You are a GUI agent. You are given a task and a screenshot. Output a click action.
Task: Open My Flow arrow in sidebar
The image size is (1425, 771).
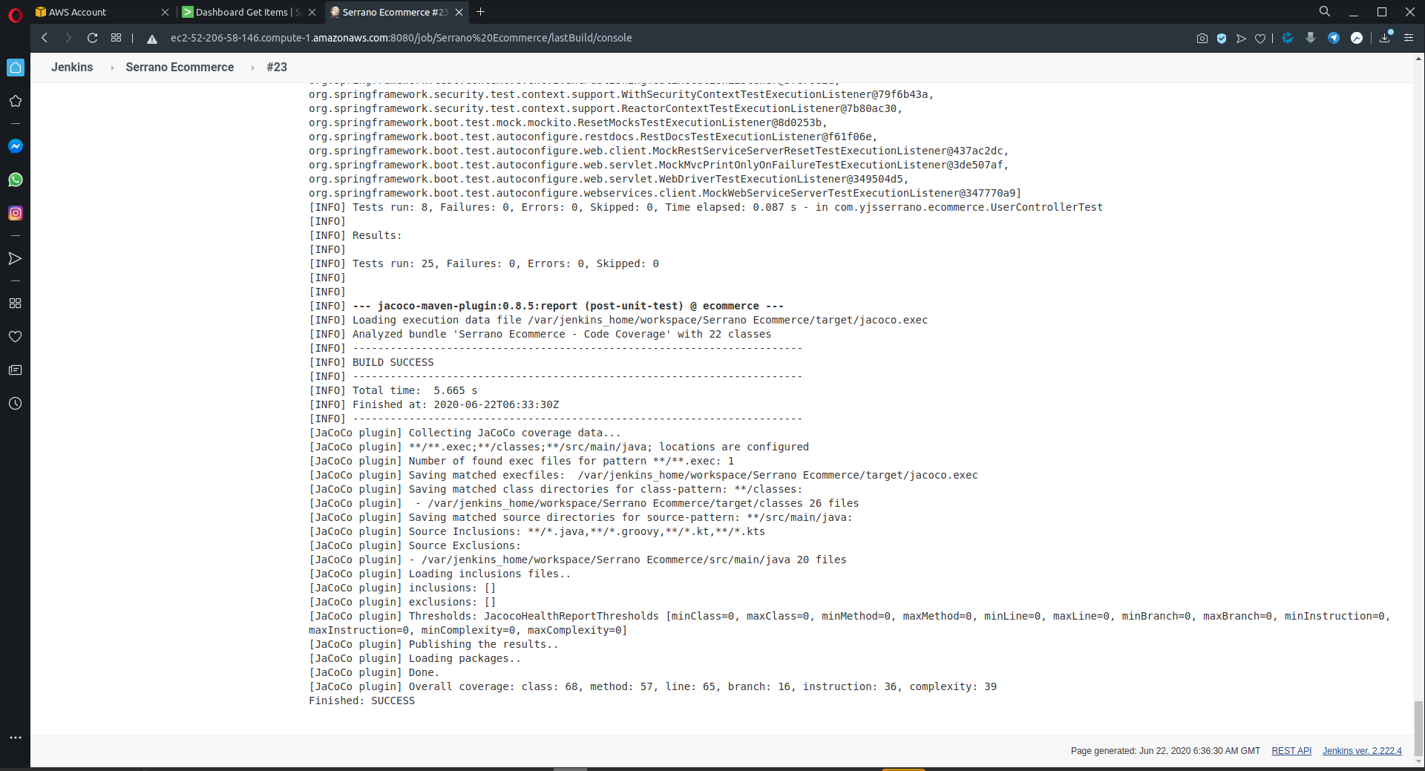pos(16,258)
